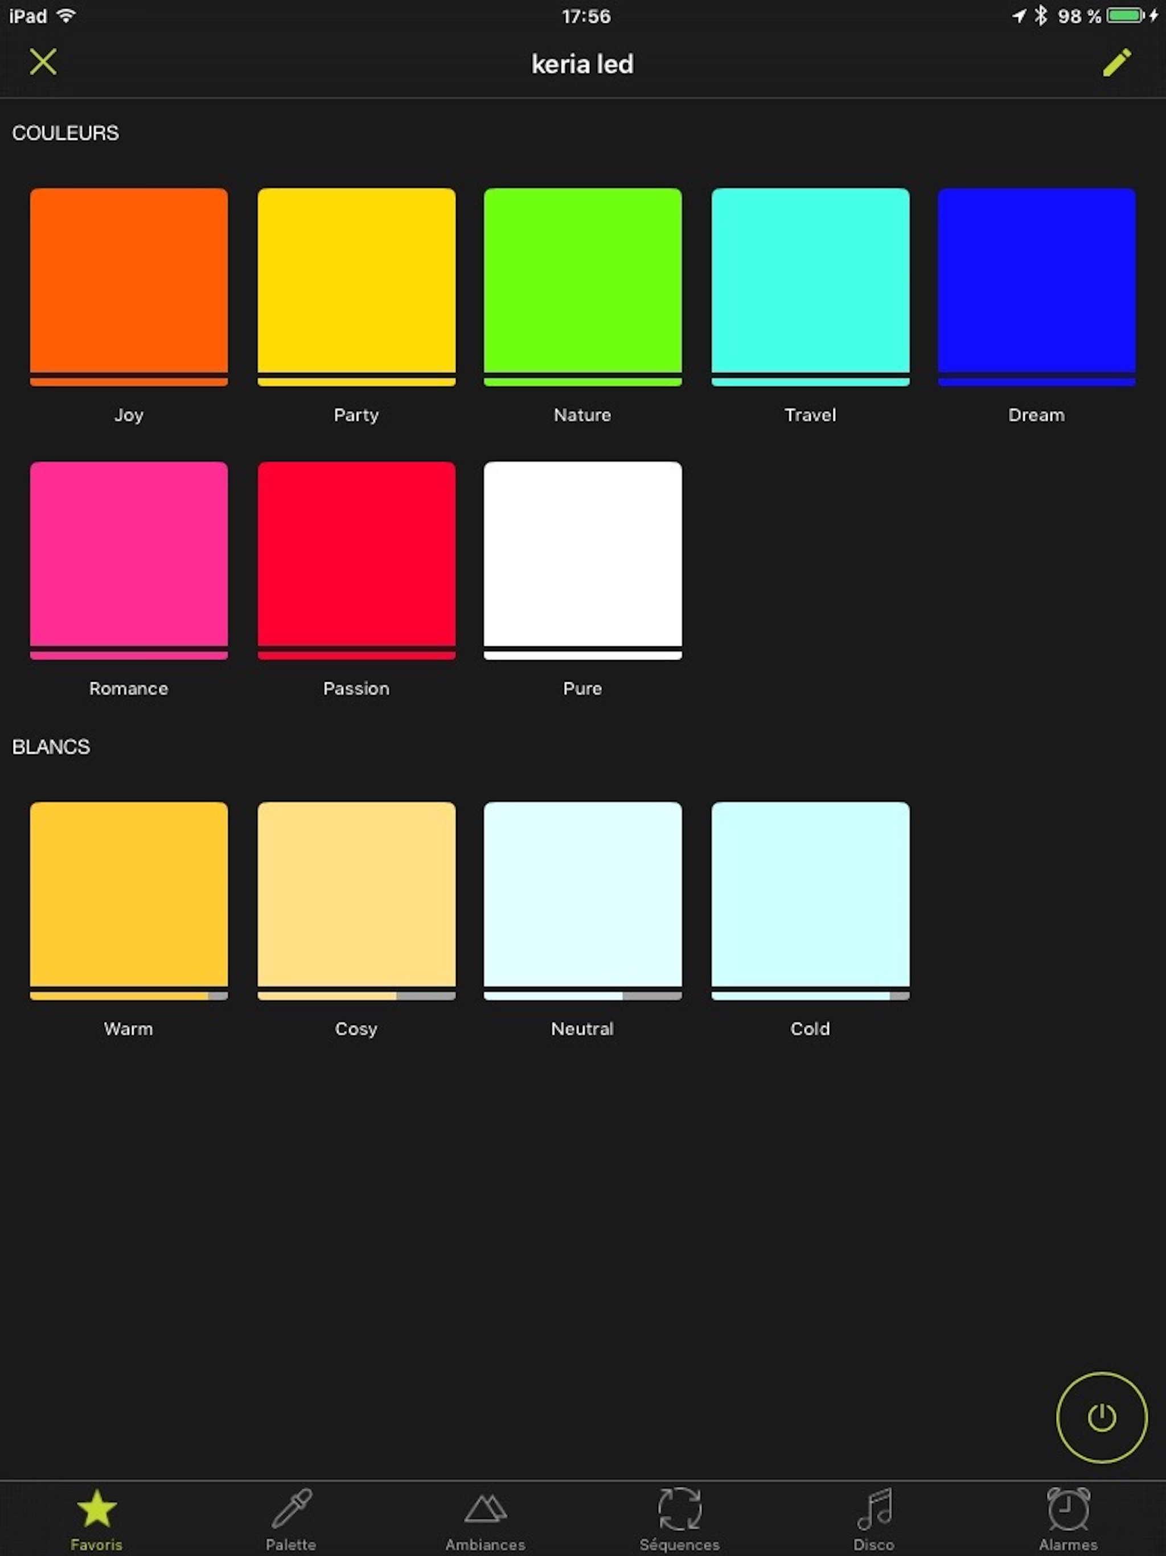
Task: Click the "Travel" label text
Action: [810, 415]
